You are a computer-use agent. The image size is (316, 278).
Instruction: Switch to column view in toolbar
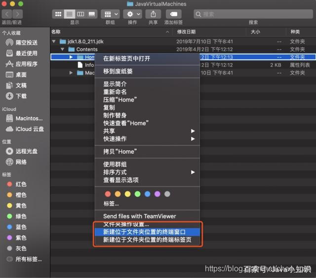tap(80, 14)
